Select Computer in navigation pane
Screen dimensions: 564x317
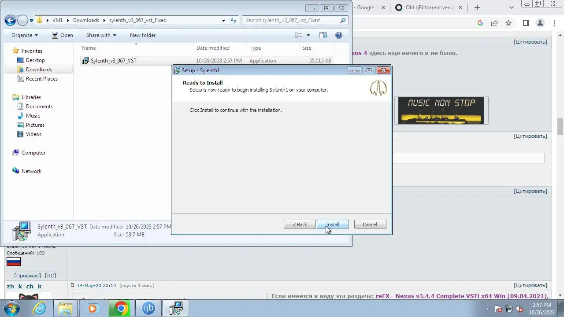33,153
